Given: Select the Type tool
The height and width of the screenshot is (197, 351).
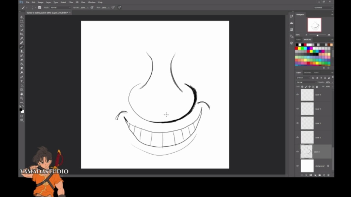Looking at the screenshot, I should point(22,81).
